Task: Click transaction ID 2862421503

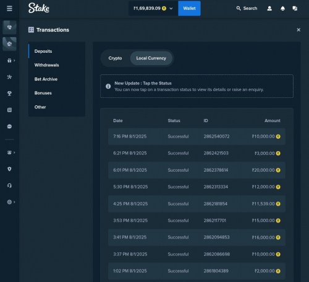Action: point(216,153)
